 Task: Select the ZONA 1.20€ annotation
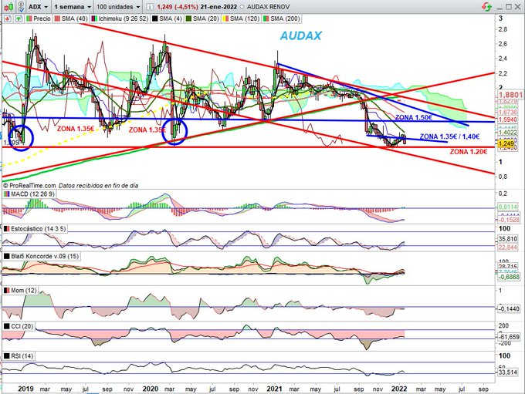(x=469, y=152)
